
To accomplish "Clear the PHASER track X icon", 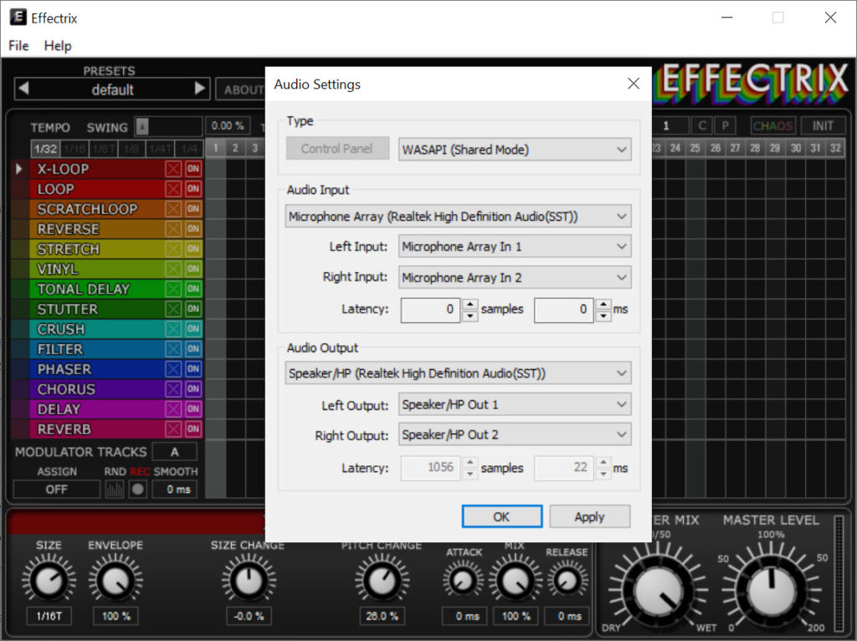I will click(173, 369).
